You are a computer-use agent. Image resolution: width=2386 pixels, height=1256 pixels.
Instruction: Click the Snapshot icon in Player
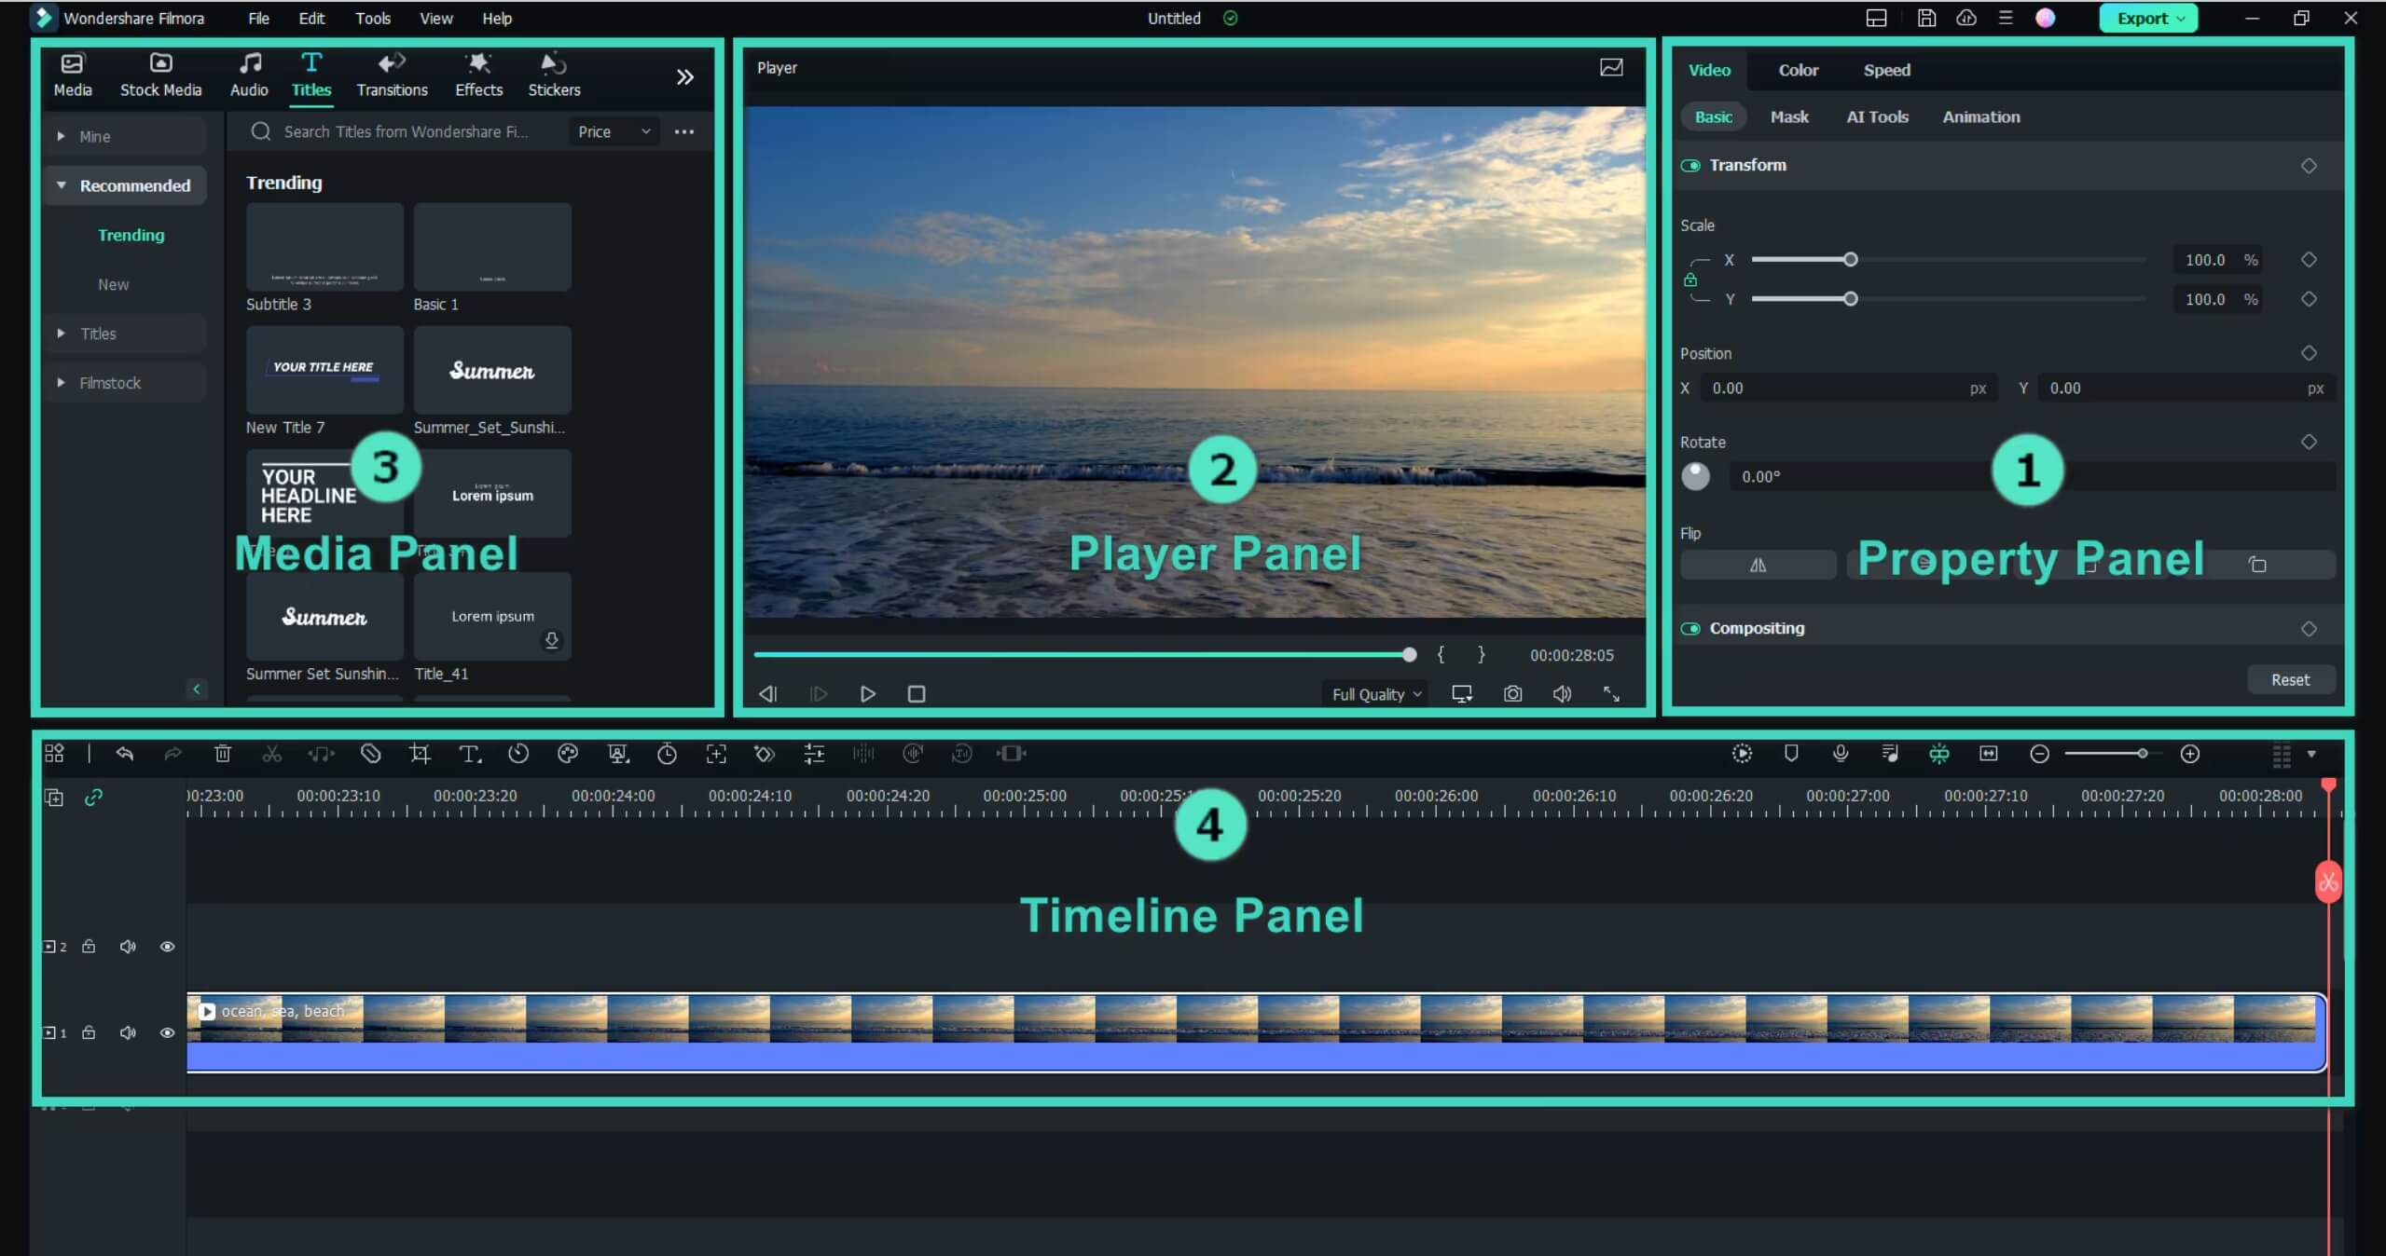[x=1511, y=692]
